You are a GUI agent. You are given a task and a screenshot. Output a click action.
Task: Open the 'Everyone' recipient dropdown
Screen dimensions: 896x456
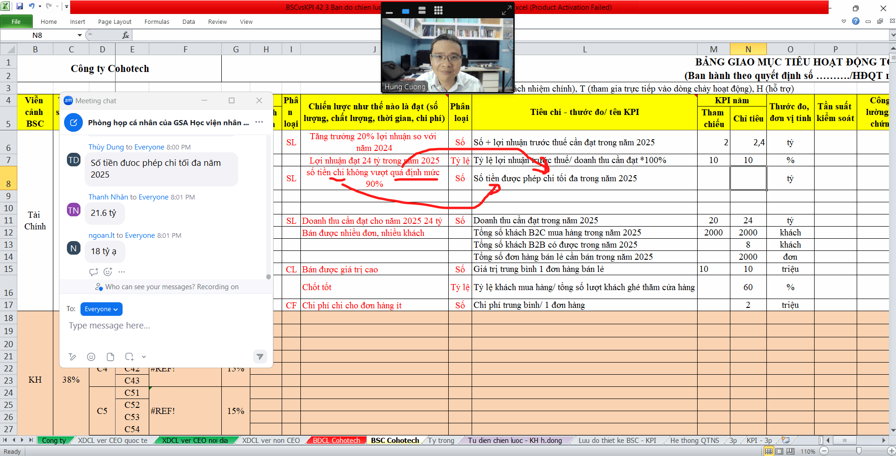coord(102,309)
